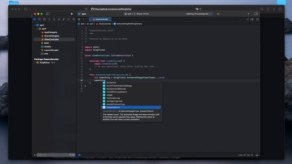Screen dimensions: 292x164
Task: Open the Report navigator
Action: pyautogui.click(x=73, y=19)
